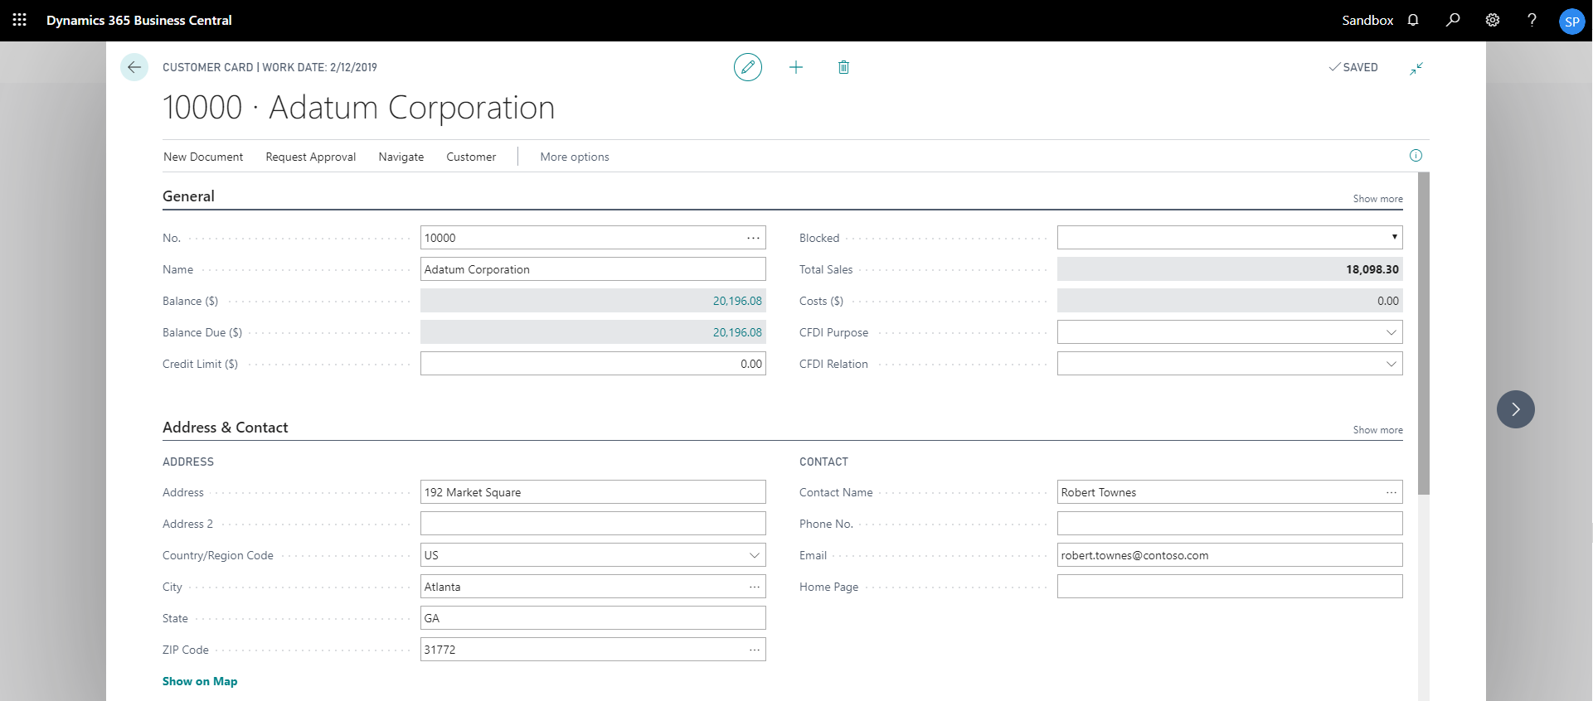Open the help question mark
The image size is (1593, 701).
[1532, 20]
